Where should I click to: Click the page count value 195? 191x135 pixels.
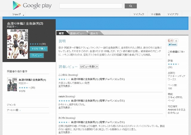point(170,88)
